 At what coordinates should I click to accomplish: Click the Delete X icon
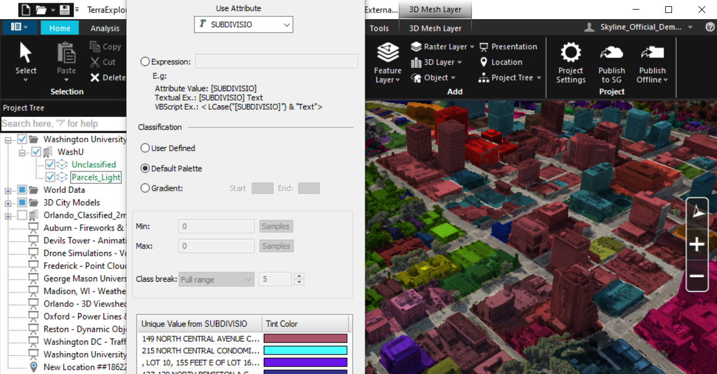tap(95, 78)
